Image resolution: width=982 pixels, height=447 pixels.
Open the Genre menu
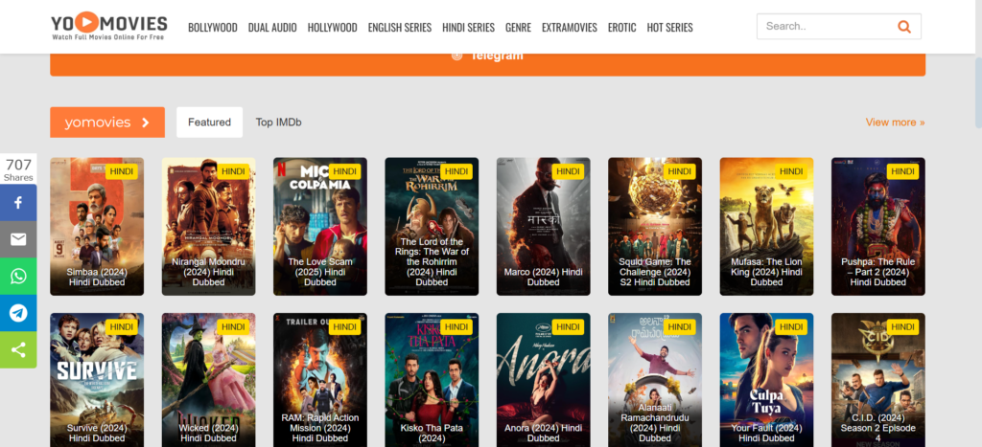click(x=518, y=28)
